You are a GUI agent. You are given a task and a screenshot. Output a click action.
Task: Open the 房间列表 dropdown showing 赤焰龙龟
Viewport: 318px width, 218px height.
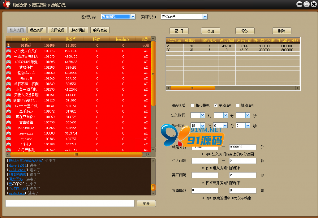coord(205,17)
